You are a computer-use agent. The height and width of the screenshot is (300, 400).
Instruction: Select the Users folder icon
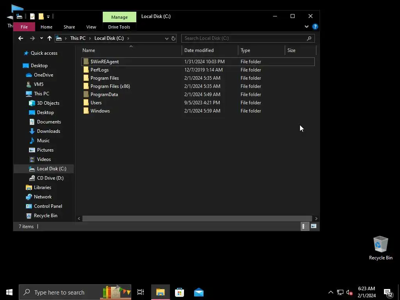[x=86, y=103]
